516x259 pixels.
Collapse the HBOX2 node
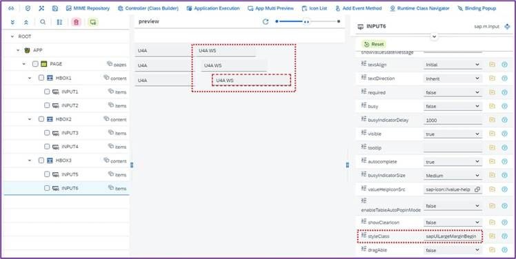(x=30, y=119)
